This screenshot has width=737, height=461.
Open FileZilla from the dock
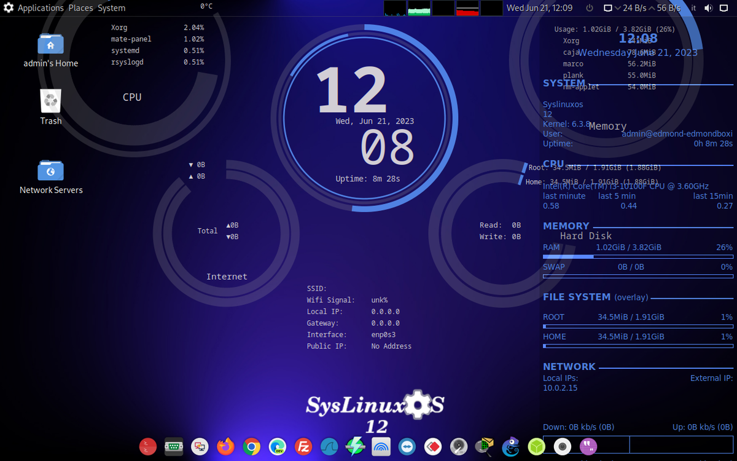click(x=303, y=446)
